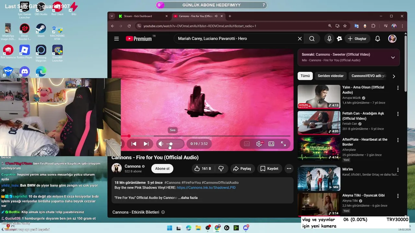The image size is (415, 233).
Task: Open Aleyna Tilki - Oyuncak Gibi title
Action: [363, 195]
